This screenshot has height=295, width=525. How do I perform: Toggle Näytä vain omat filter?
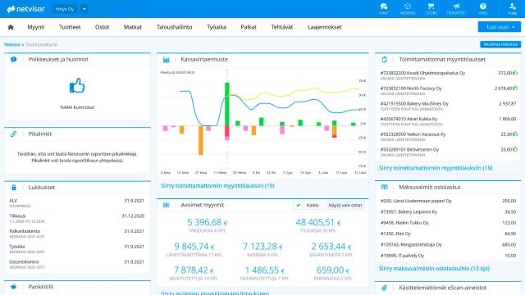pyautogui.click(x=345, y=205)
